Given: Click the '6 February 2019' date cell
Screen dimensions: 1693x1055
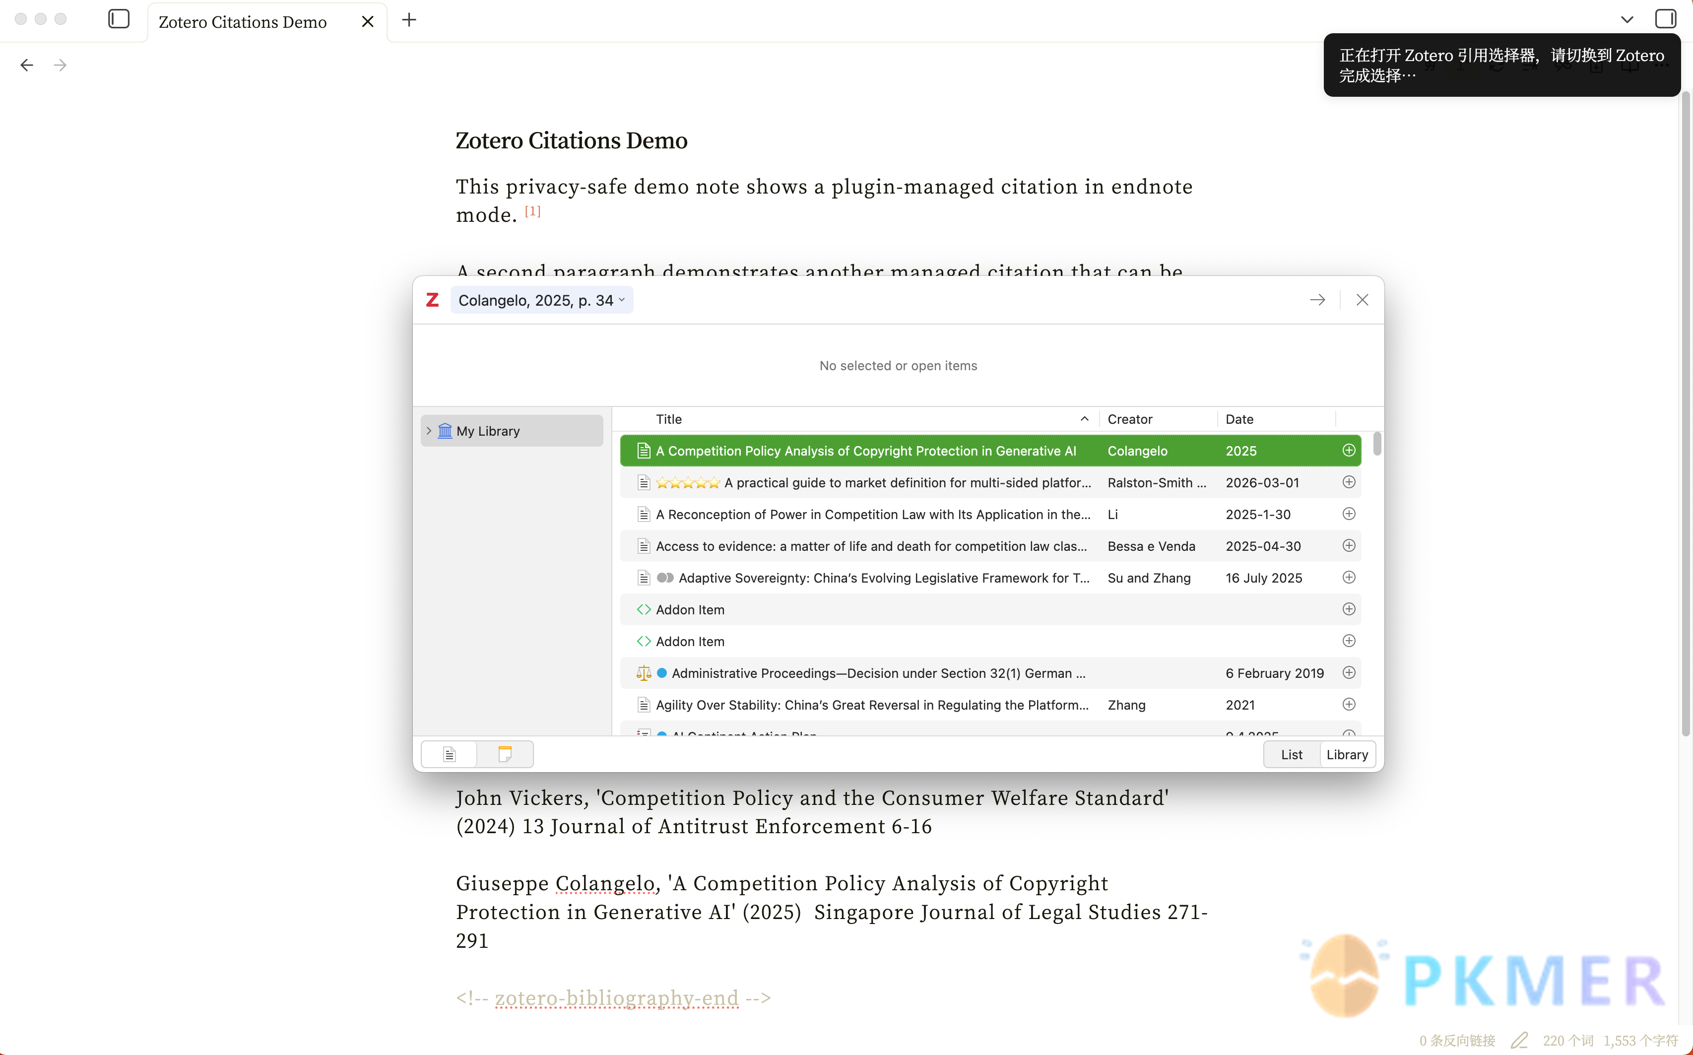Looking at the screenshot, I should (1274, 673).
